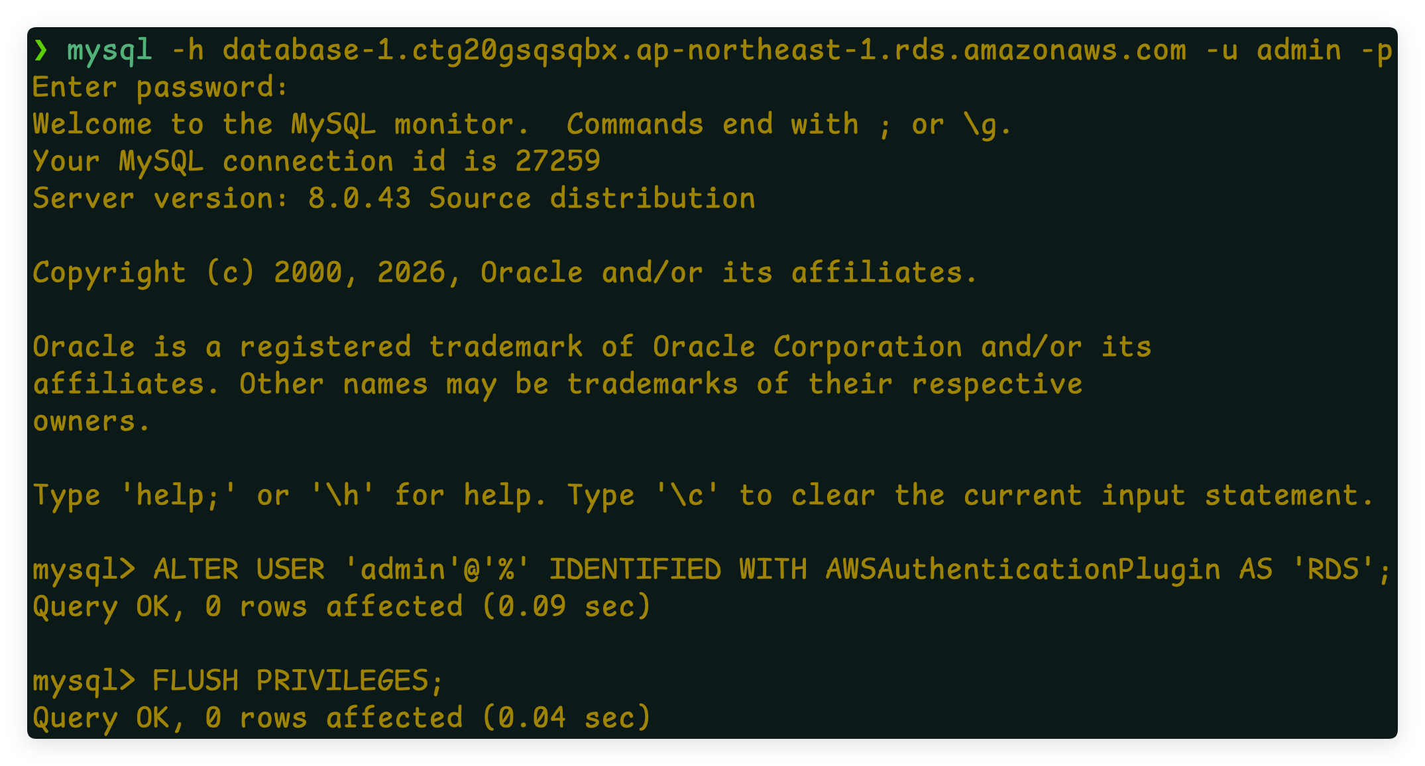Click the "(0.04 sec)" query result

click(567, 718)
